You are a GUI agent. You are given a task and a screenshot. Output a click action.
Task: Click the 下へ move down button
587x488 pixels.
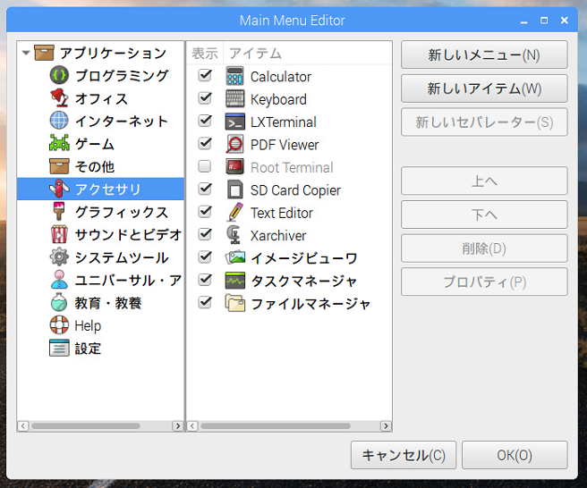[x=484, y=215]
